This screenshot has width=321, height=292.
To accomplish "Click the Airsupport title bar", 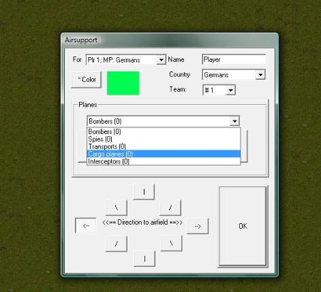I will click(x=170, y=40).
